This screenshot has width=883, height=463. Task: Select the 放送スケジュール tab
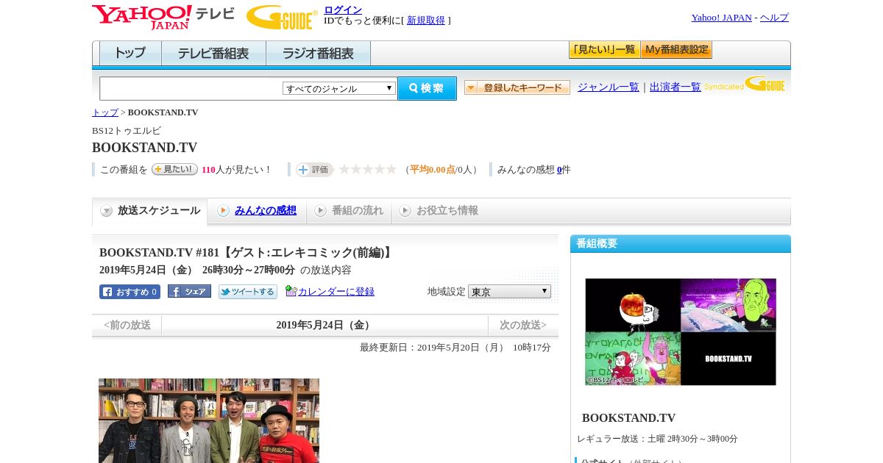(x=150, y=211)
